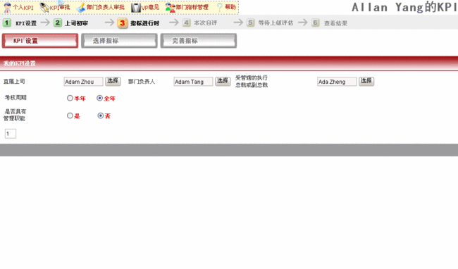Click the 直属上司 label

pos(14,82)
